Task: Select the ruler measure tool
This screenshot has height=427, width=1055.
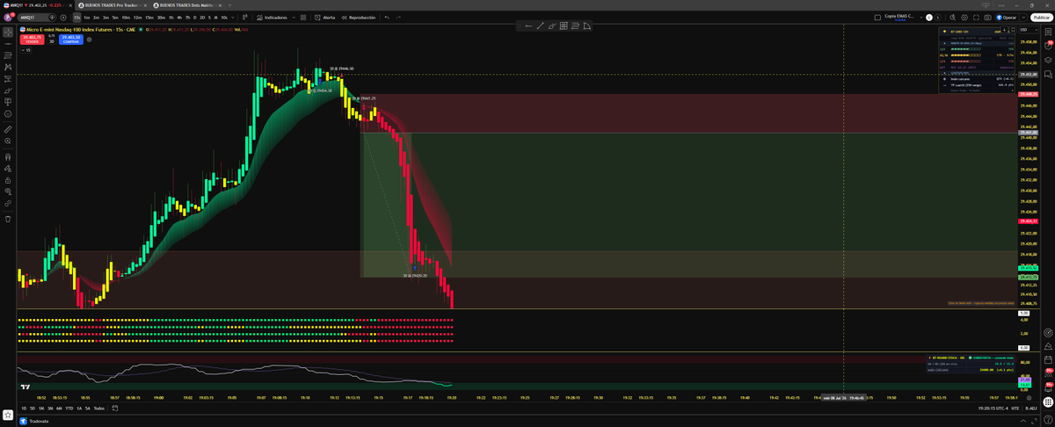Action: [8, 129]
